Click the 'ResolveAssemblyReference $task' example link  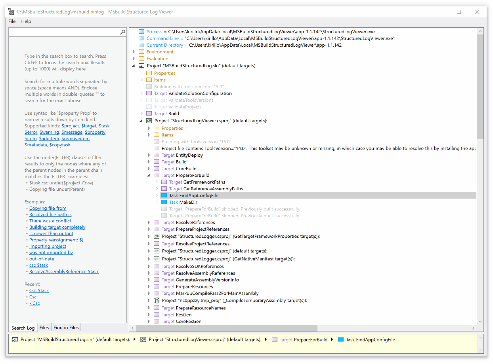64,271
